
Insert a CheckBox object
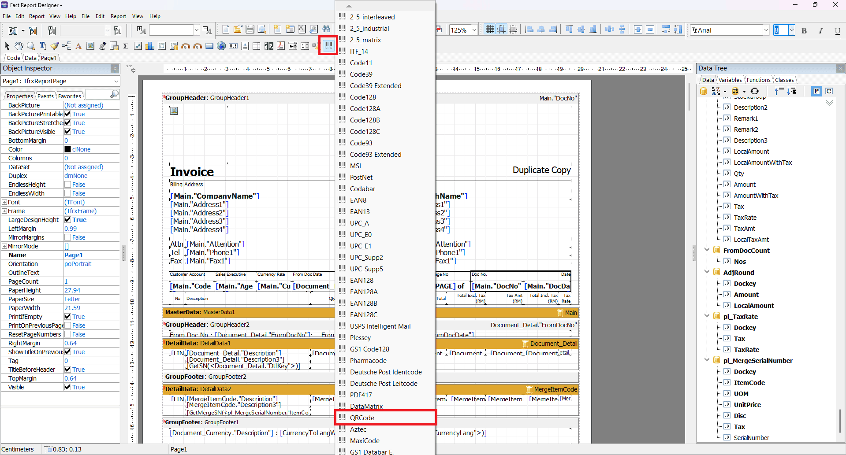pos(138,46)
